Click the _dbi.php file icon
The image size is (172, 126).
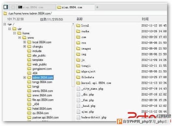point(78,94)
